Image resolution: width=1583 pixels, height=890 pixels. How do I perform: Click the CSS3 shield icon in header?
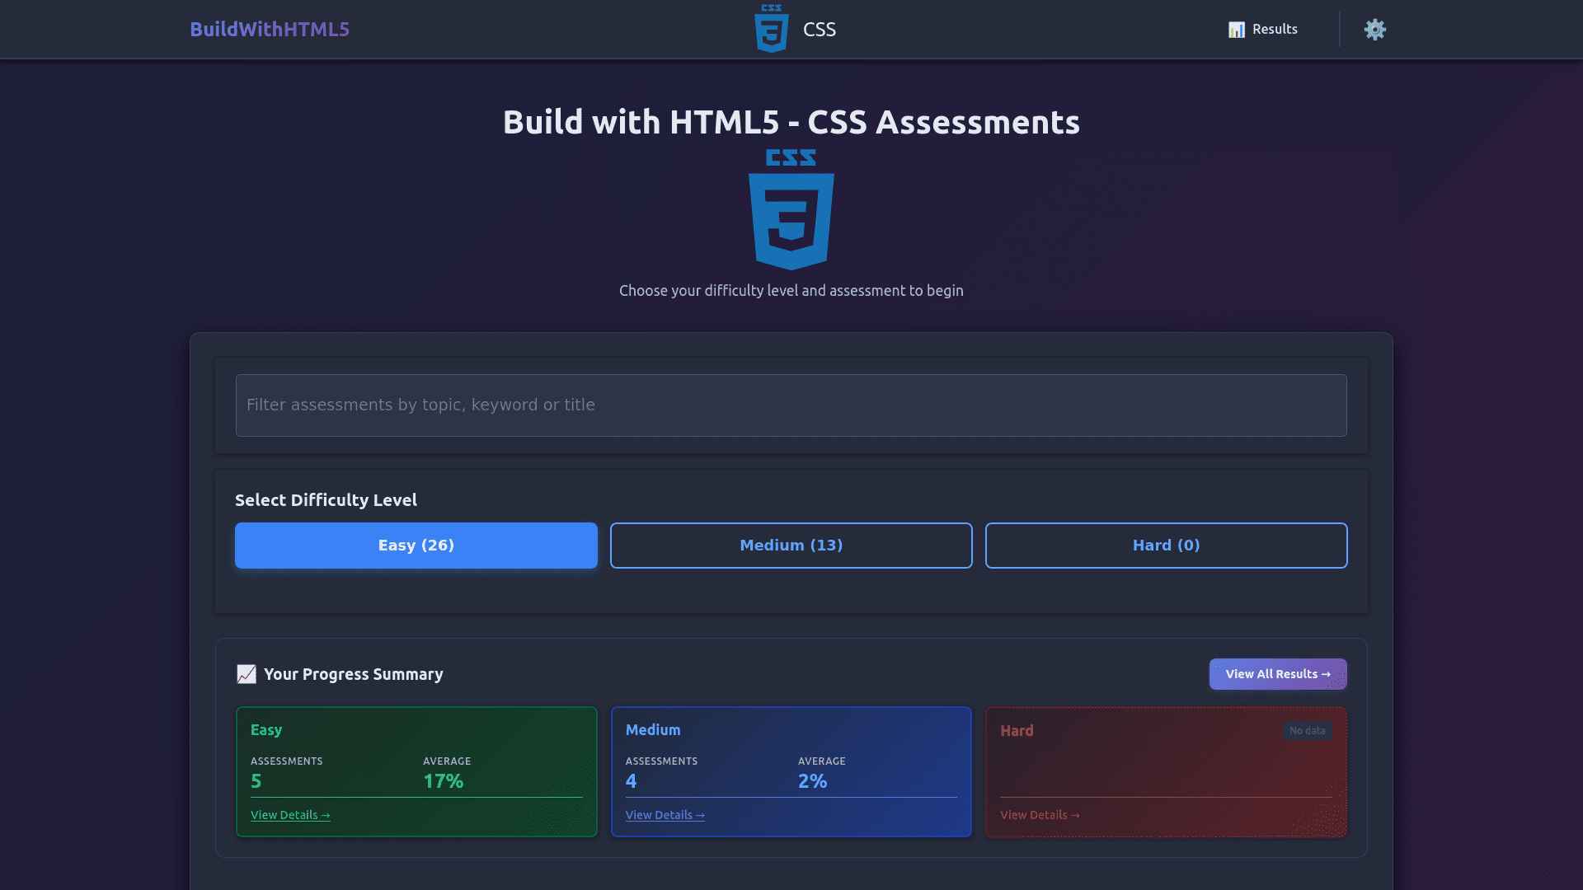pyautogui.click(x=771, y=29)
